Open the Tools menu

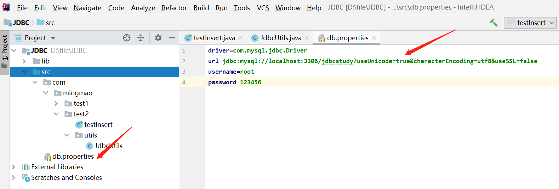[x=242, y=8]
